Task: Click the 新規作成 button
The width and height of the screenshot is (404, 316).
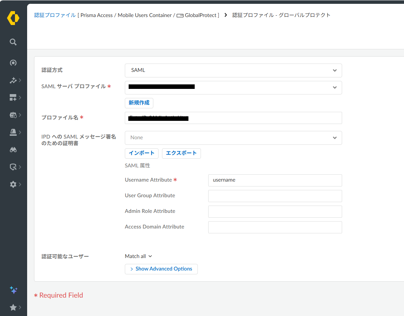Action: tap(139, 103)
